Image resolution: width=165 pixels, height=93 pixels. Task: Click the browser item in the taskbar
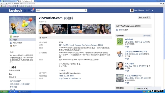(24, 92)
